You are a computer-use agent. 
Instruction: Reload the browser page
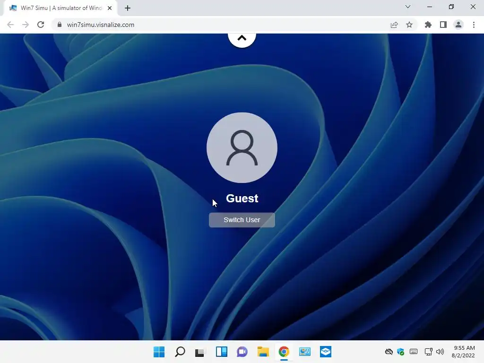[41, 25]
